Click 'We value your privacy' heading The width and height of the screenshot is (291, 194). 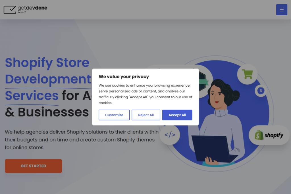(x=124, y=77)
